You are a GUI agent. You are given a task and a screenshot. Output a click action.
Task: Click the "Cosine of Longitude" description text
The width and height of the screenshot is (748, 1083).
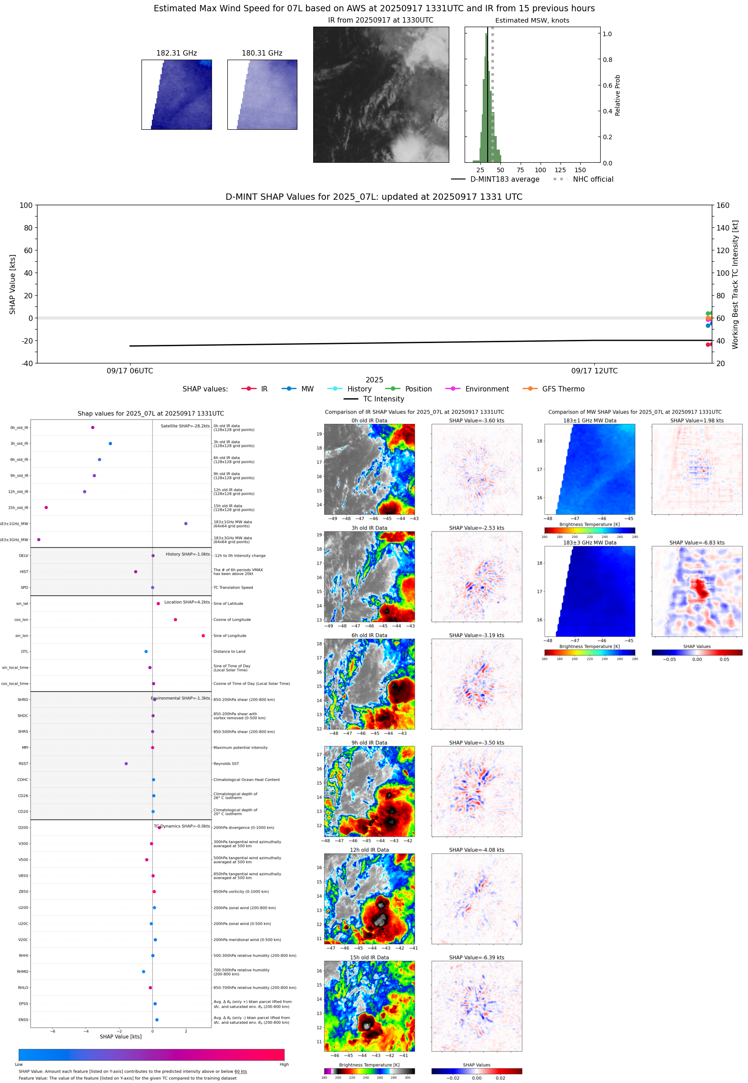pos(232,620)
